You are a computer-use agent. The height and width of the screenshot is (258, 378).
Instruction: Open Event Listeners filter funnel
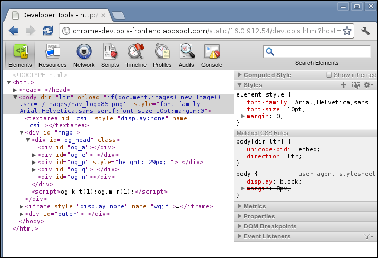pyautogui.click(x=368, y=236)
